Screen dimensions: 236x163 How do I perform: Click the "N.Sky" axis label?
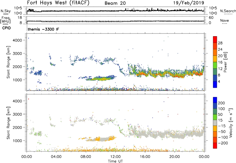6,11
